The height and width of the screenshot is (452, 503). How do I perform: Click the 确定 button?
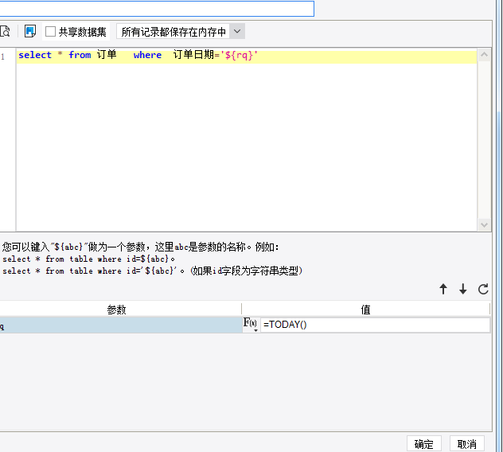click(x=424, y=444)
